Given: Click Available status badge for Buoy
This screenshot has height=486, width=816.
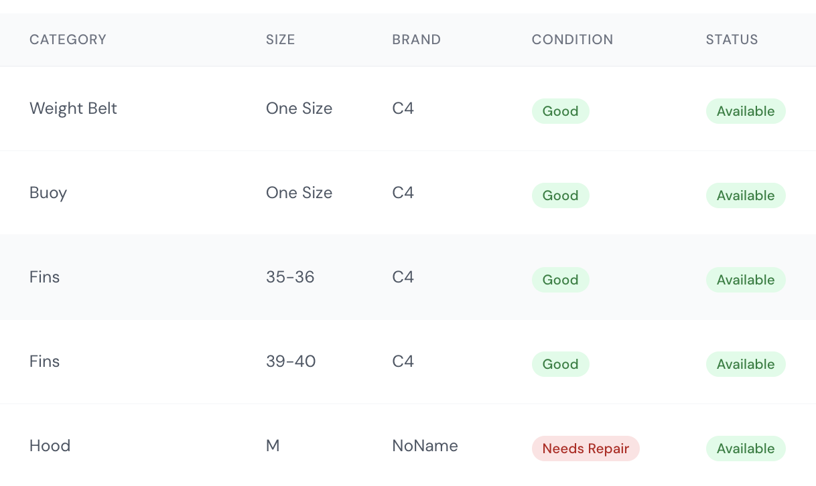Looking at the screenshot, I should click(x=745, y=195).
